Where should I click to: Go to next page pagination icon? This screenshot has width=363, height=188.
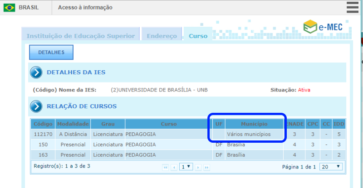point(198,167)
